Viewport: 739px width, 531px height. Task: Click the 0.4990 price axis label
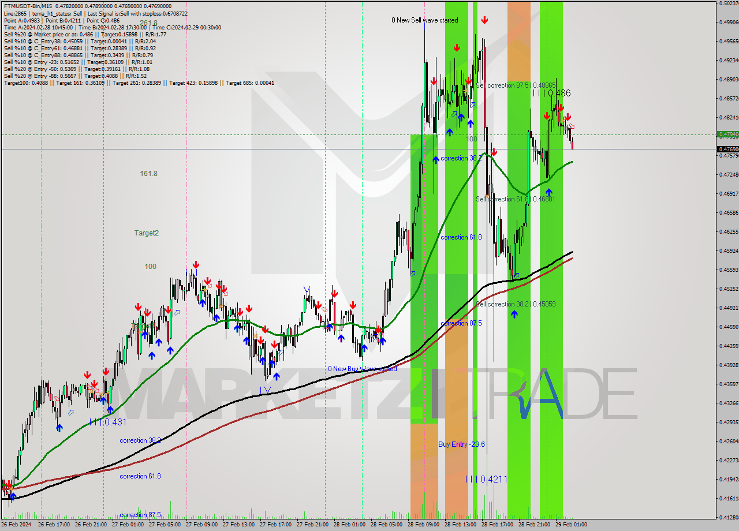[729, 22]
